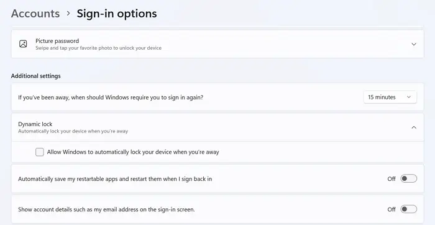435x225 pixels.
Task: Click the arrow inside the 15 minutes box
Action: (x=409, y=97)
